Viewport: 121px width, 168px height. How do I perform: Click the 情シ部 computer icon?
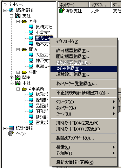(31, 117)
